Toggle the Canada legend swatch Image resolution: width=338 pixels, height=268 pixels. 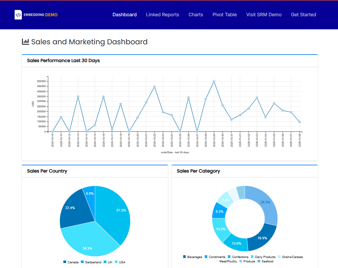(65, 262)
